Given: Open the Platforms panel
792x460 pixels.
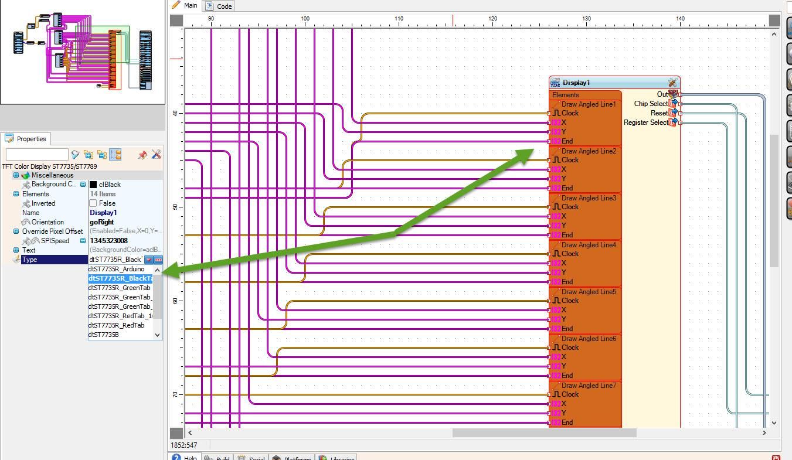Looking at the screenshot, I should tap(291, 457).
